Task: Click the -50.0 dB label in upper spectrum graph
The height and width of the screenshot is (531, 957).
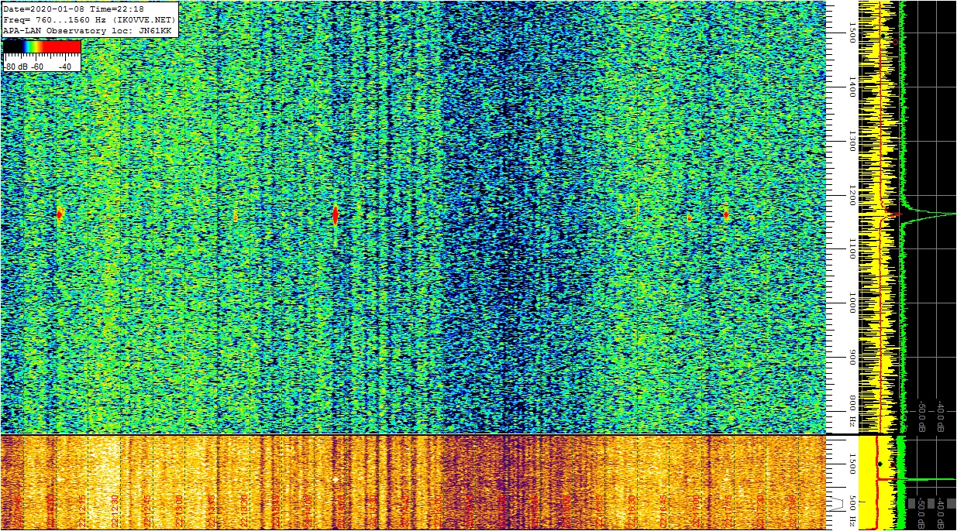Action: 922,416
